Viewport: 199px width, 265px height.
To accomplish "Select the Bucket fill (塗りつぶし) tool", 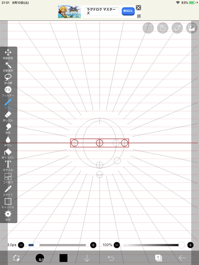I will pyautogui.click(x=8, y=153).
